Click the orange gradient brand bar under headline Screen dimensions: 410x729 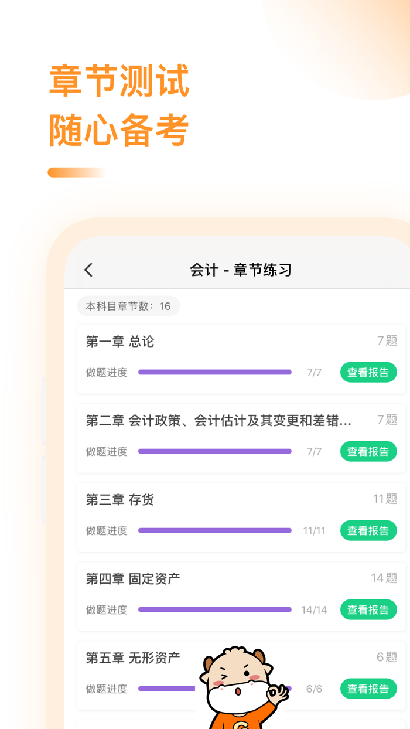pyautogui.click(x=76, y=172)
